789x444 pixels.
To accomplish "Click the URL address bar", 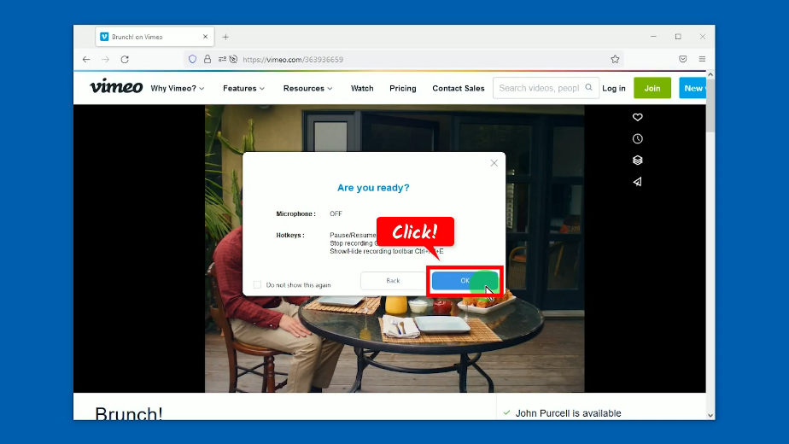I will 405,60.
